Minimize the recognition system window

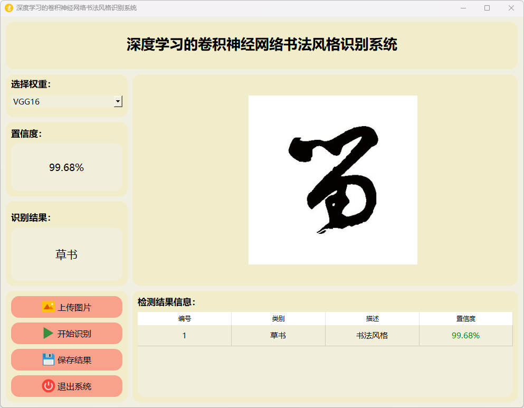[463, 8]
